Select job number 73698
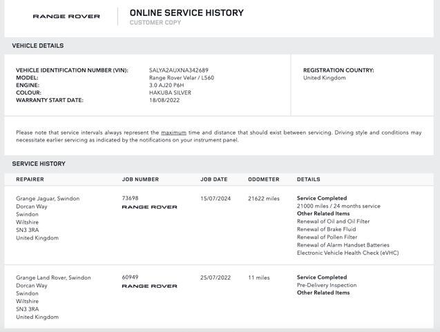Image resolution: width=440 pixels, height=332 pixels. click(x=130, y=198)
